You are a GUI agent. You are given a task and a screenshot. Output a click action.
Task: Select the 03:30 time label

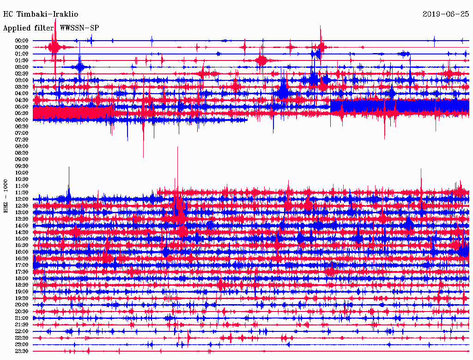coord(22,87)
